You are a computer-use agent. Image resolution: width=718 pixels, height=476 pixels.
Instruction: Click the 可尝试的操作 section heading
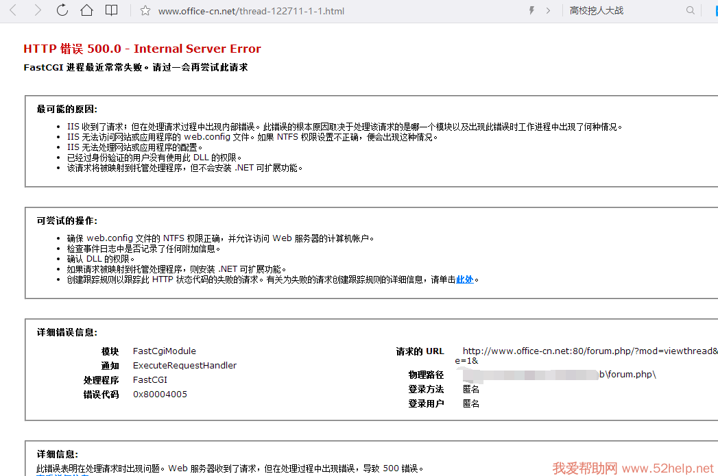click(67, 221)
